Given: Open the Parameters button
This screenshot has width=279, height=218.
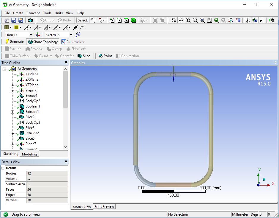Looking at the screenshot, I should (72, 42).
